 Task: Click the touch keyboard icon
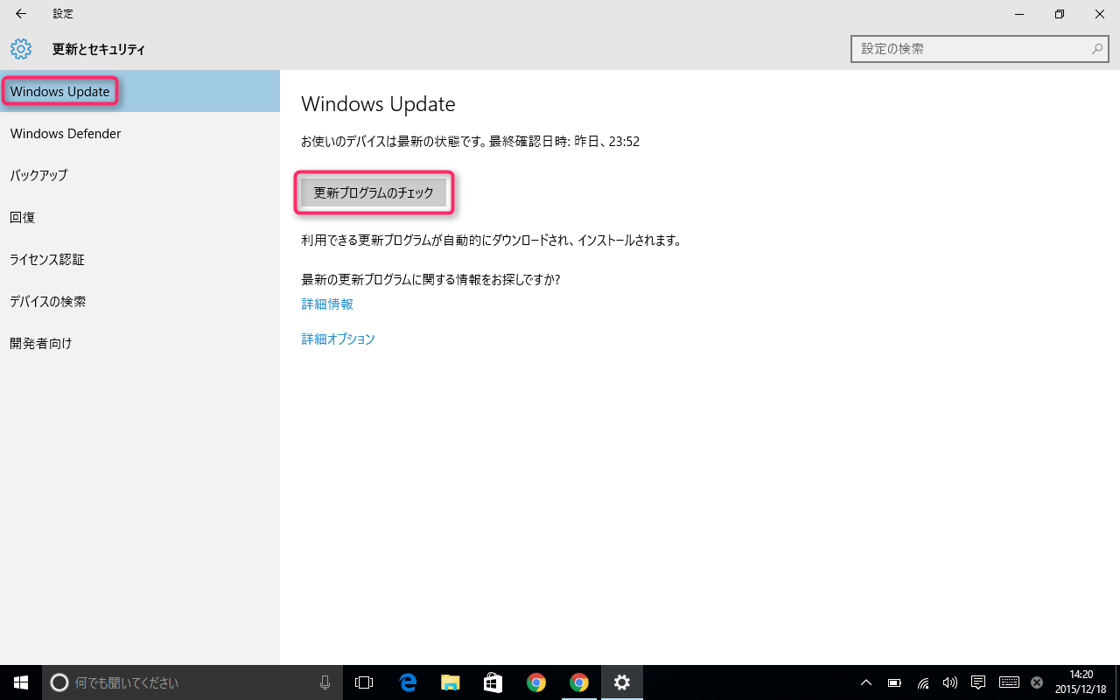coord(1009,682)
